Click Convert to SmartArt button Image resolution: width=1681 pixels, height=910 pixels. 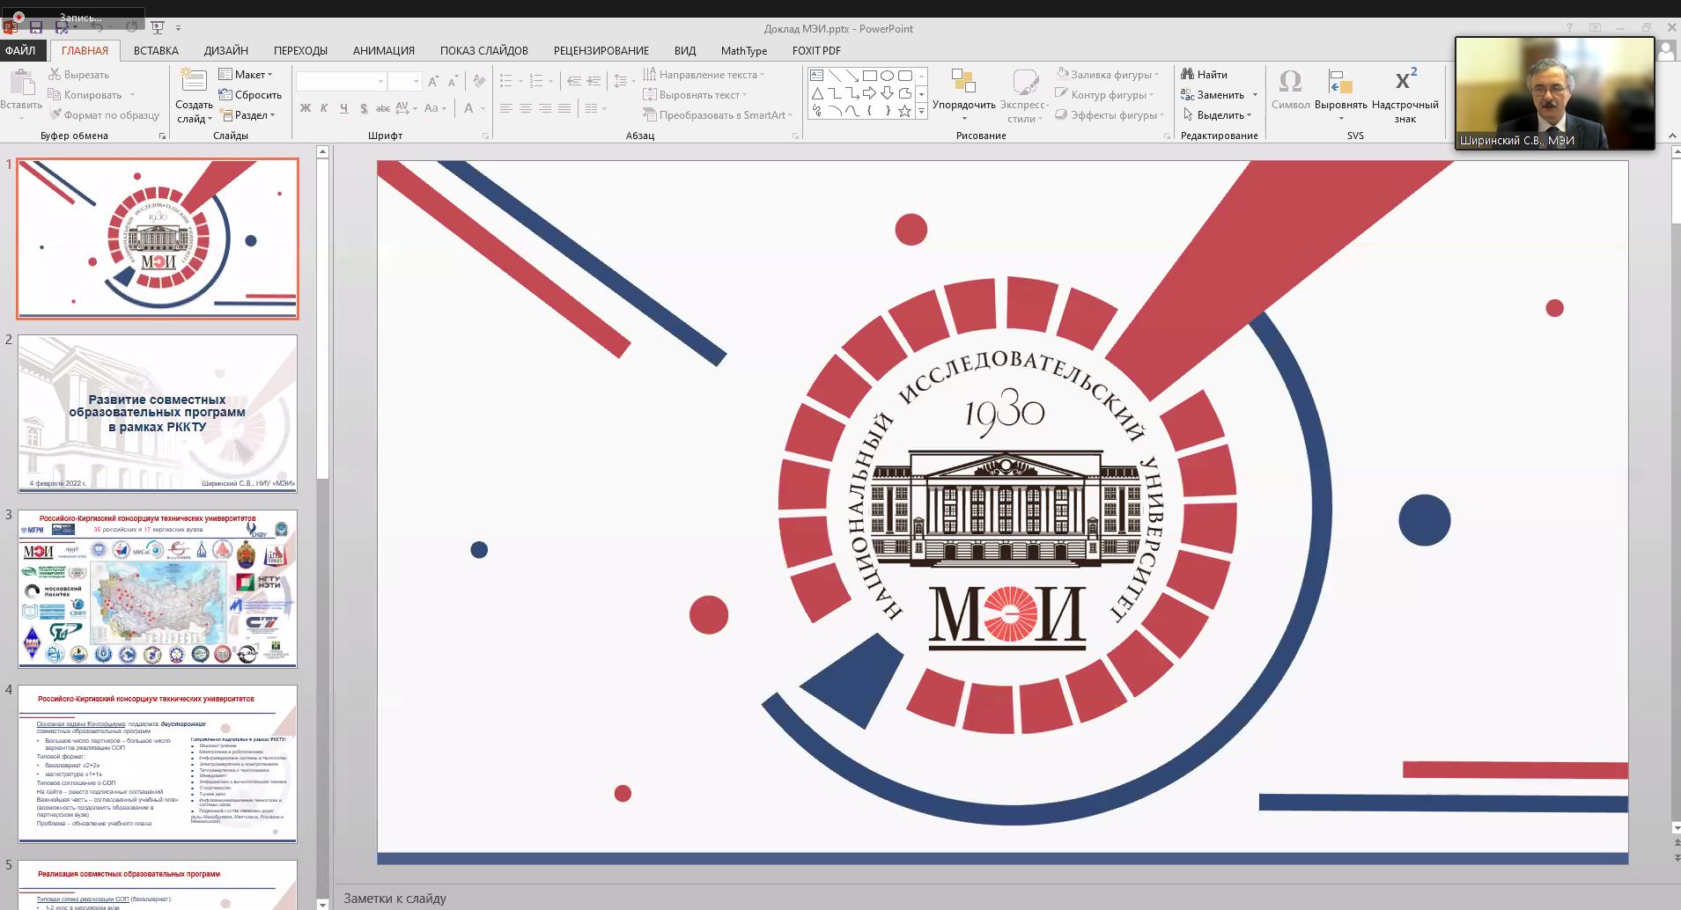718,115
